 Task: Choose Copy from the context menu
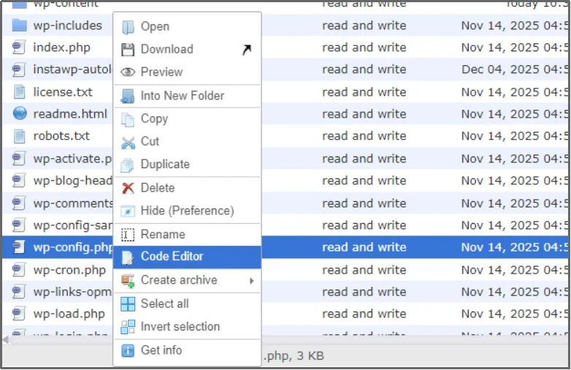point(187,119)
